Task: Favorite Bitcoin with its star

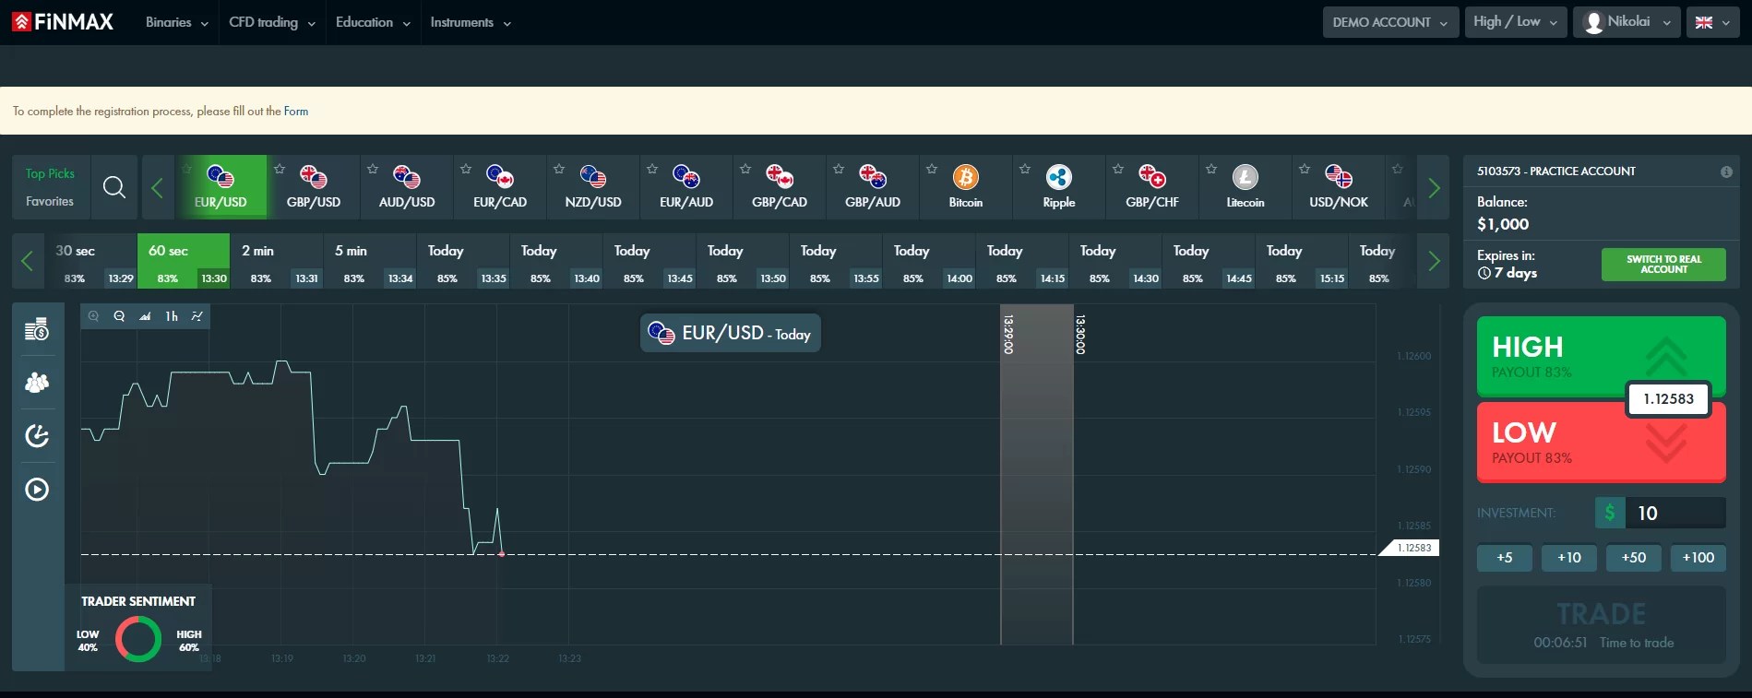Action: pos(932,169)
